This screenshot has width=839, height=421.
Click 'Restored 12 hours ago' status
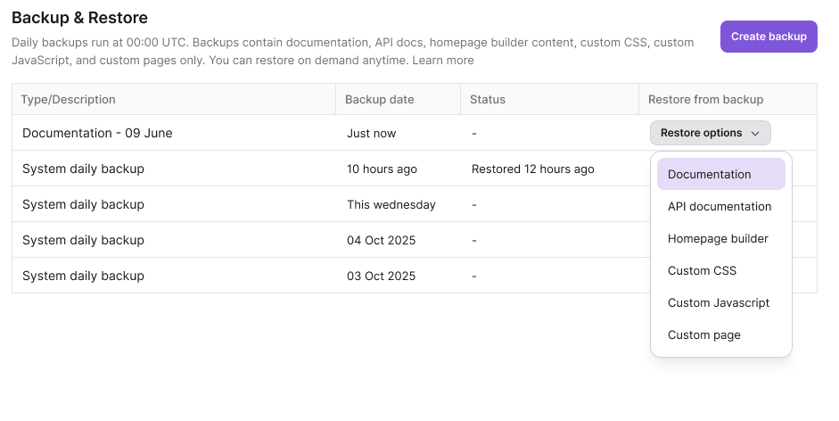point(532,169)
